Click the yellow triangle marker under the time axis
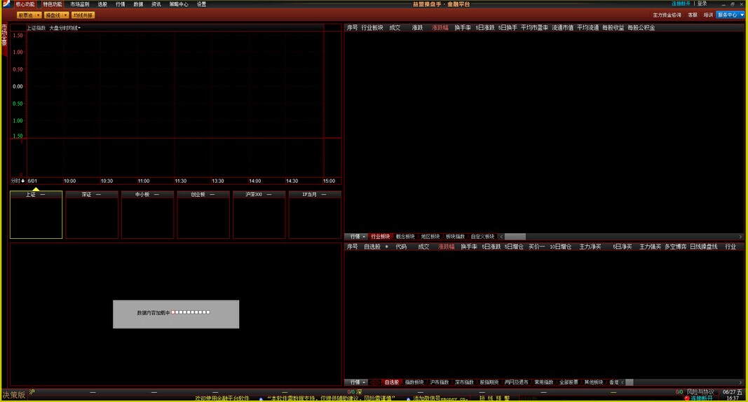 (36, 188)
